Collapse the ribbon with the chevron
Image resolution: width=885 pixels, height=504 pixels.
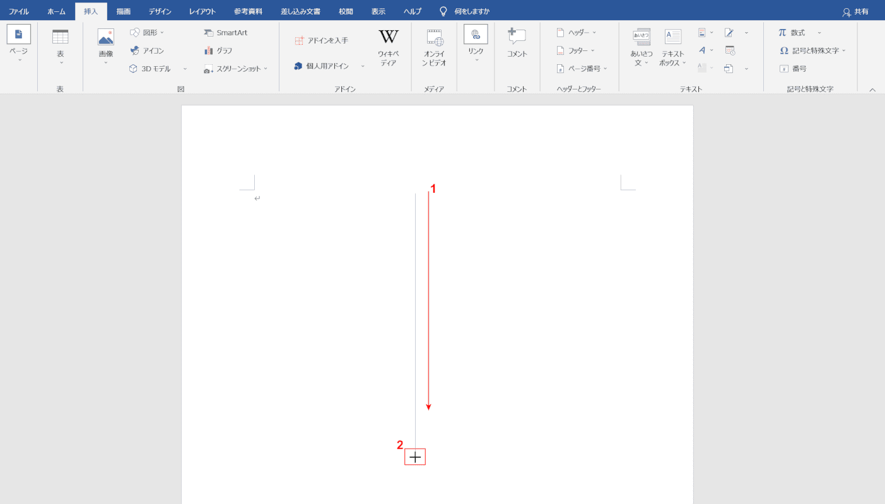[872, 90]
